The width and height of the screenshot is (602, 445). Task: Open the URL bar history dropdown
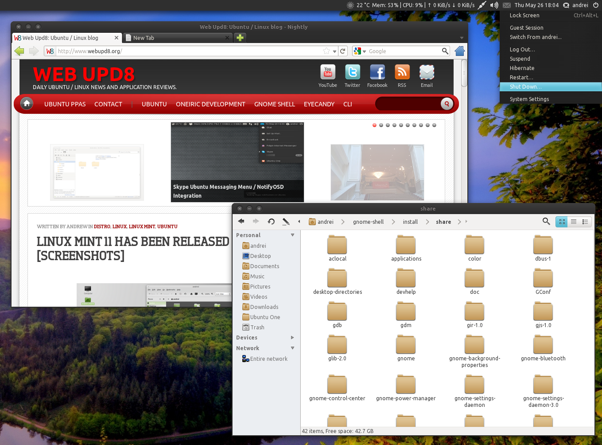335,51
